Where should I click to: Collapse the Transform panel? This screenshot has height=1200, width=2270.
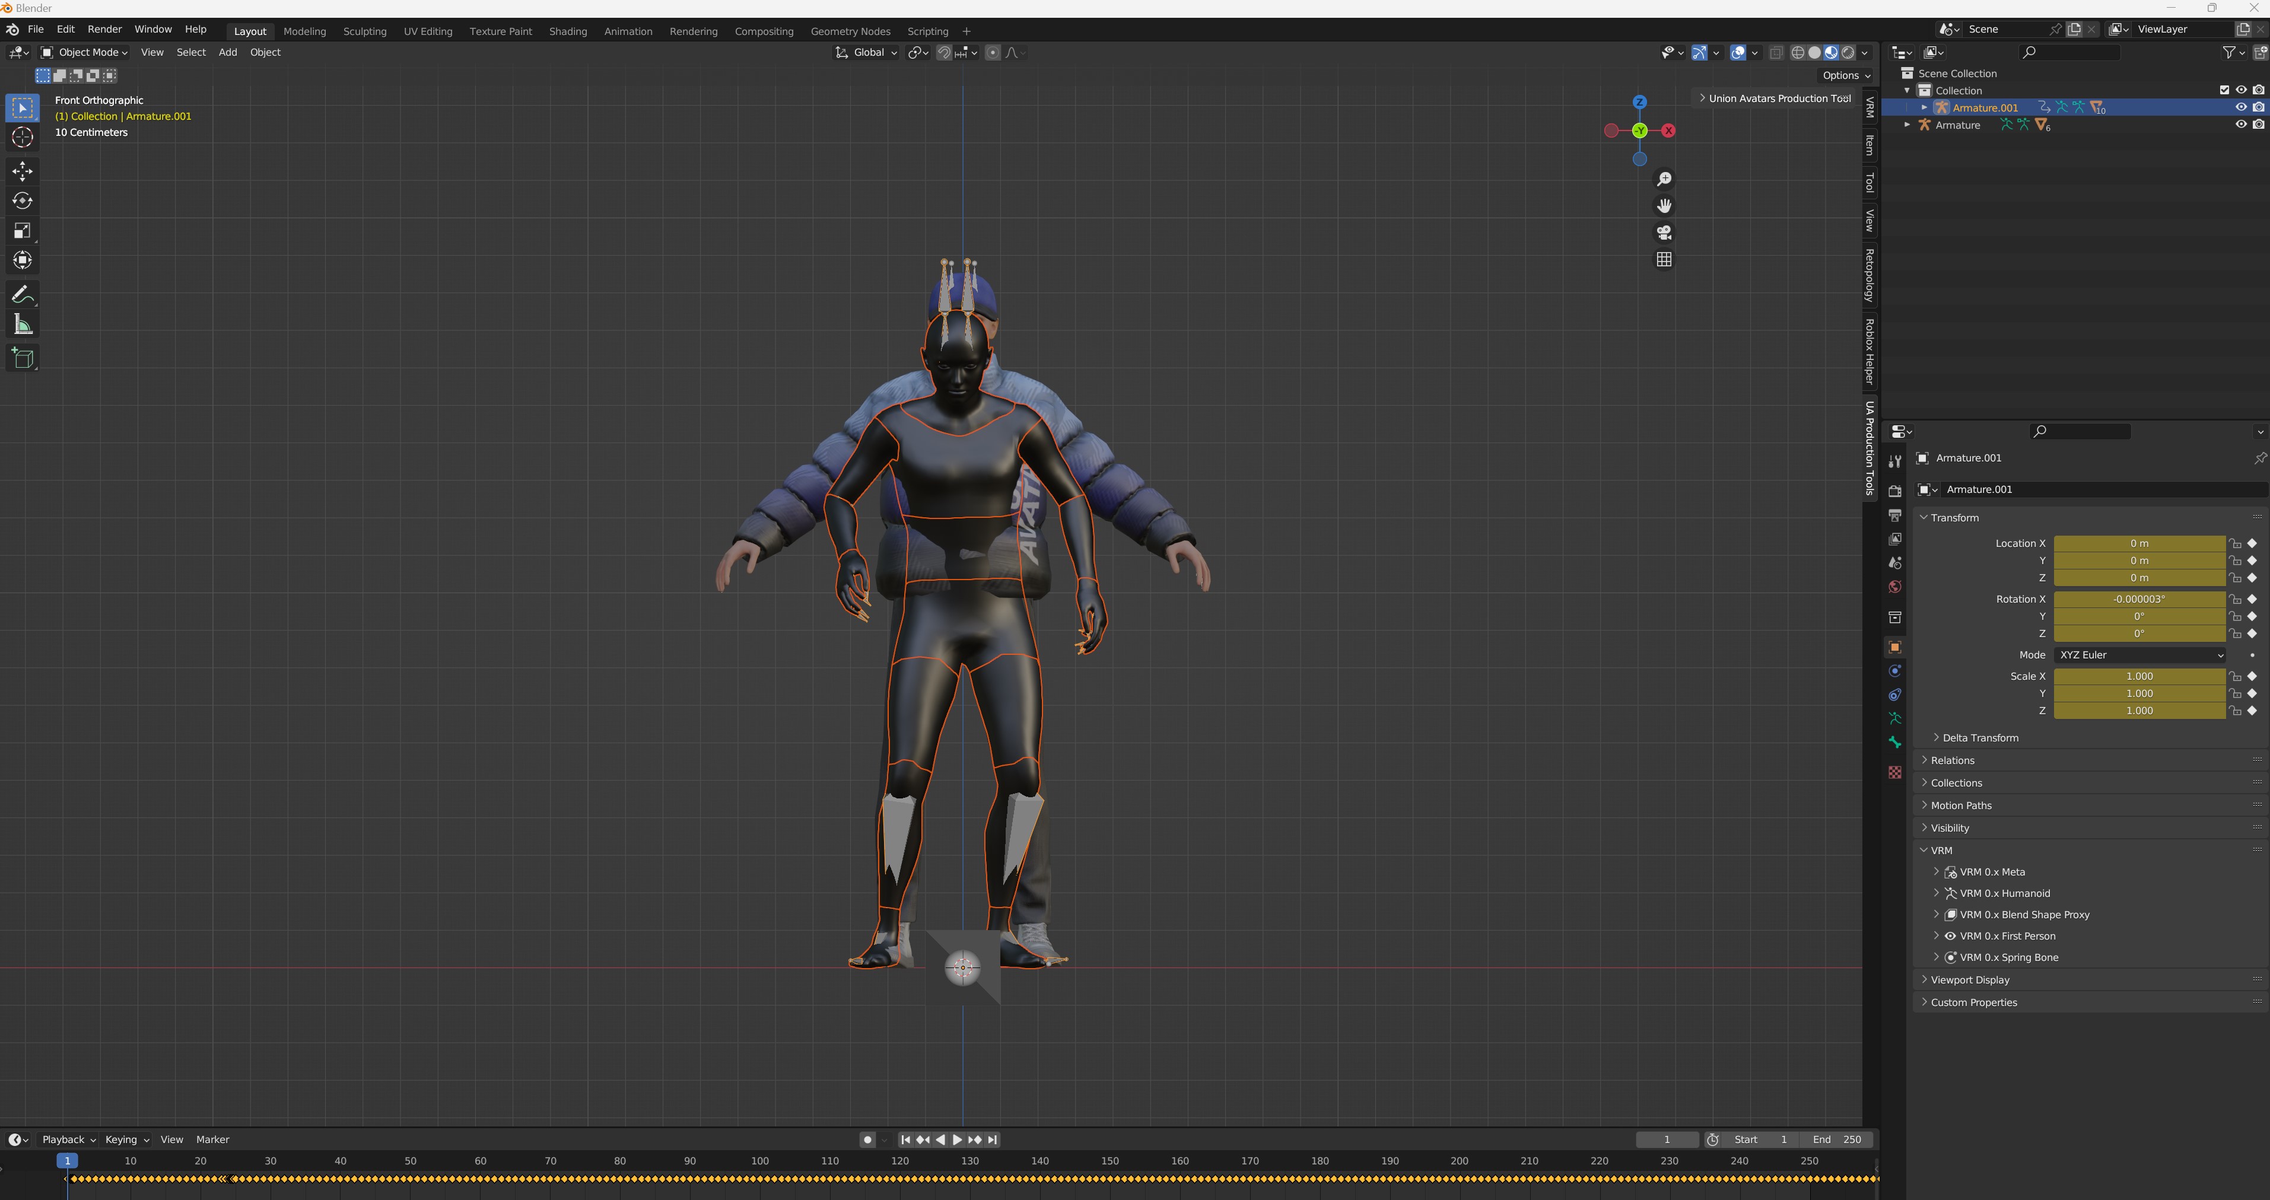coord(1954,518)
